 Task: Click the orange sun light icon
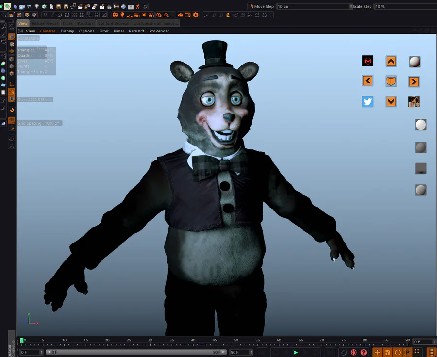point(144,15)
